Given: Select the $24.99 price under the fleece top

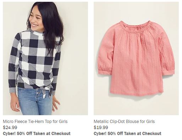Looking at the screenshot, I should 10,128.
